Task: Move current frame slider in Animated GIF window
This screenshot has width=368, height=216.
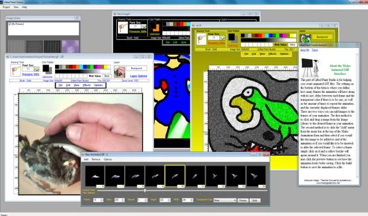Action: 145,191
